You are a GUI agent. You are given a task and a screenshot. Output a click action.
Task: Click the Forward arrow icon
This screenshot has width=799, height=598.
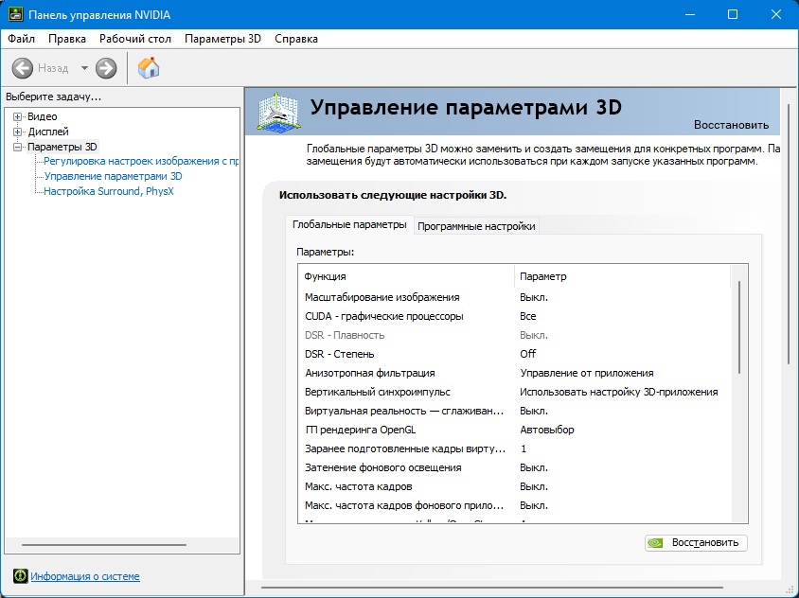(106, 68)
